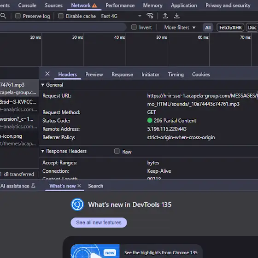Collapse the Response Headers section
This screenshot has width=258, height=258.
click(x=42, y=151)
